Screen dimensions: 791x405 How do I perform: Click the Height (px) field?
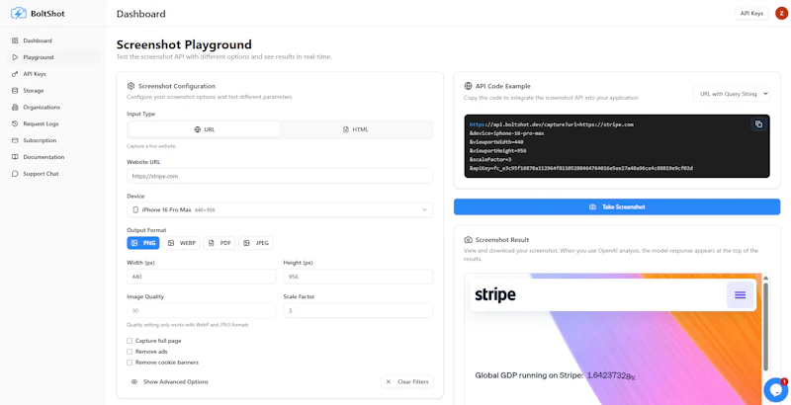tap(358, 277)
